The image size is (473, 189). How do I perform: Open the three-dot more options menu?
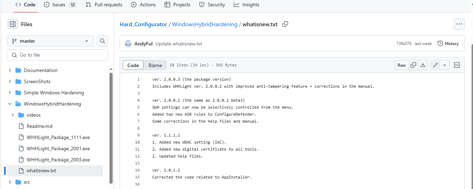[x=459, y=24]
